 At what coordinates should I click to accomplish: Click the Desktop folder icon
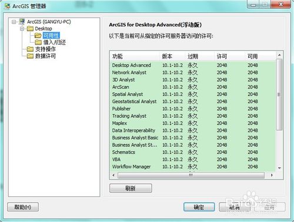30,29
